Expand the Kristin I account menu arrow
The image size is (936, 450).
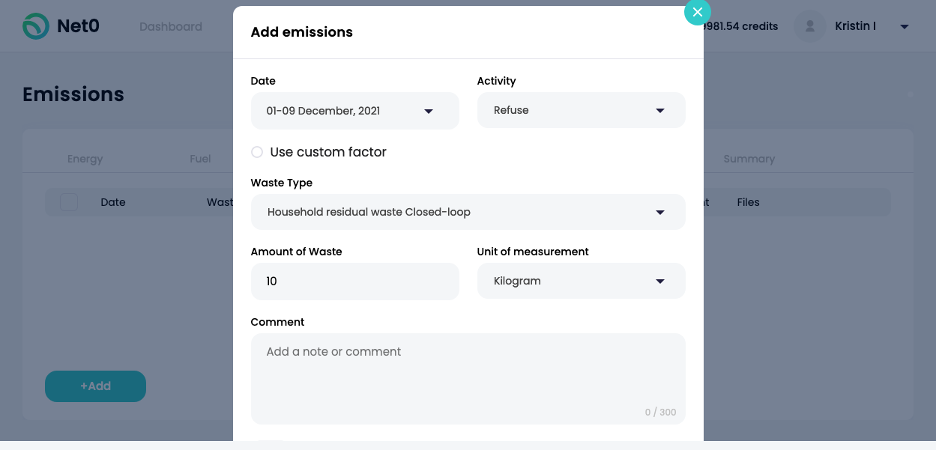pos(904,27)
